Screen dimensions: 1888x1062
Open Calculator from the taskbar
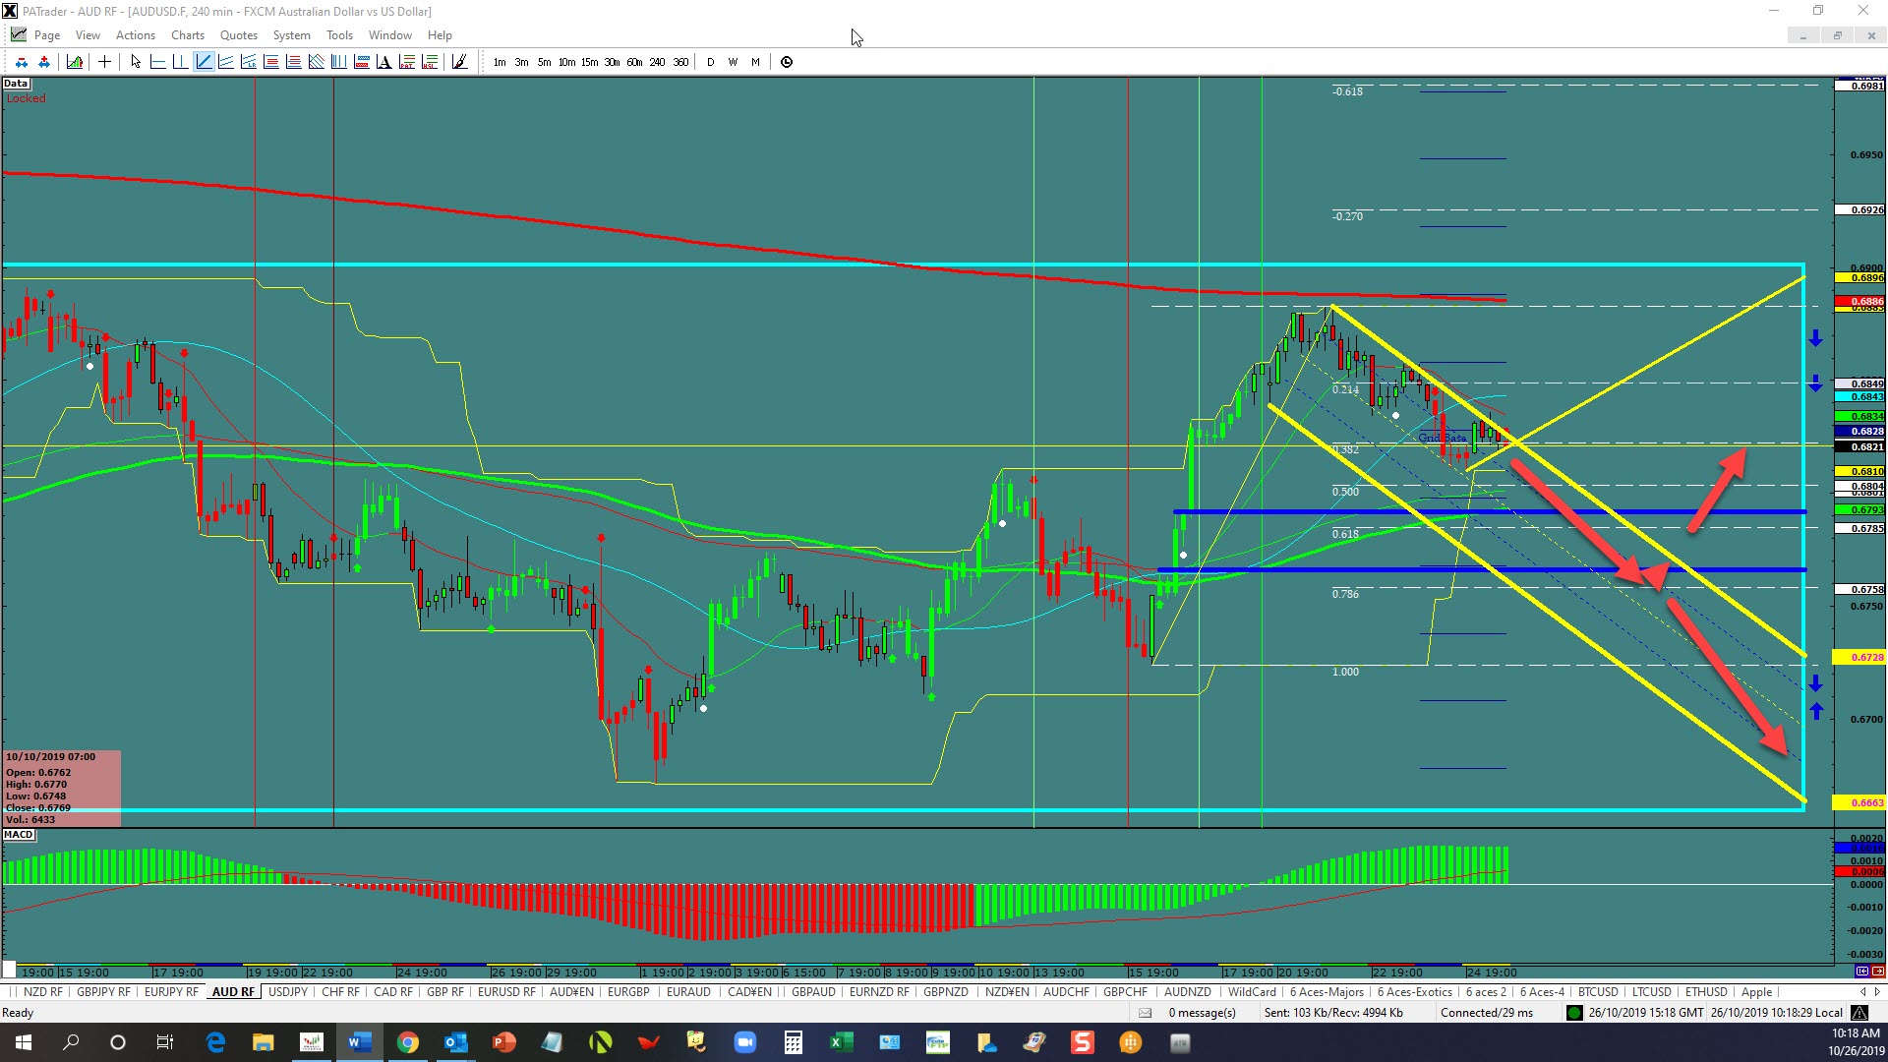793,1042
